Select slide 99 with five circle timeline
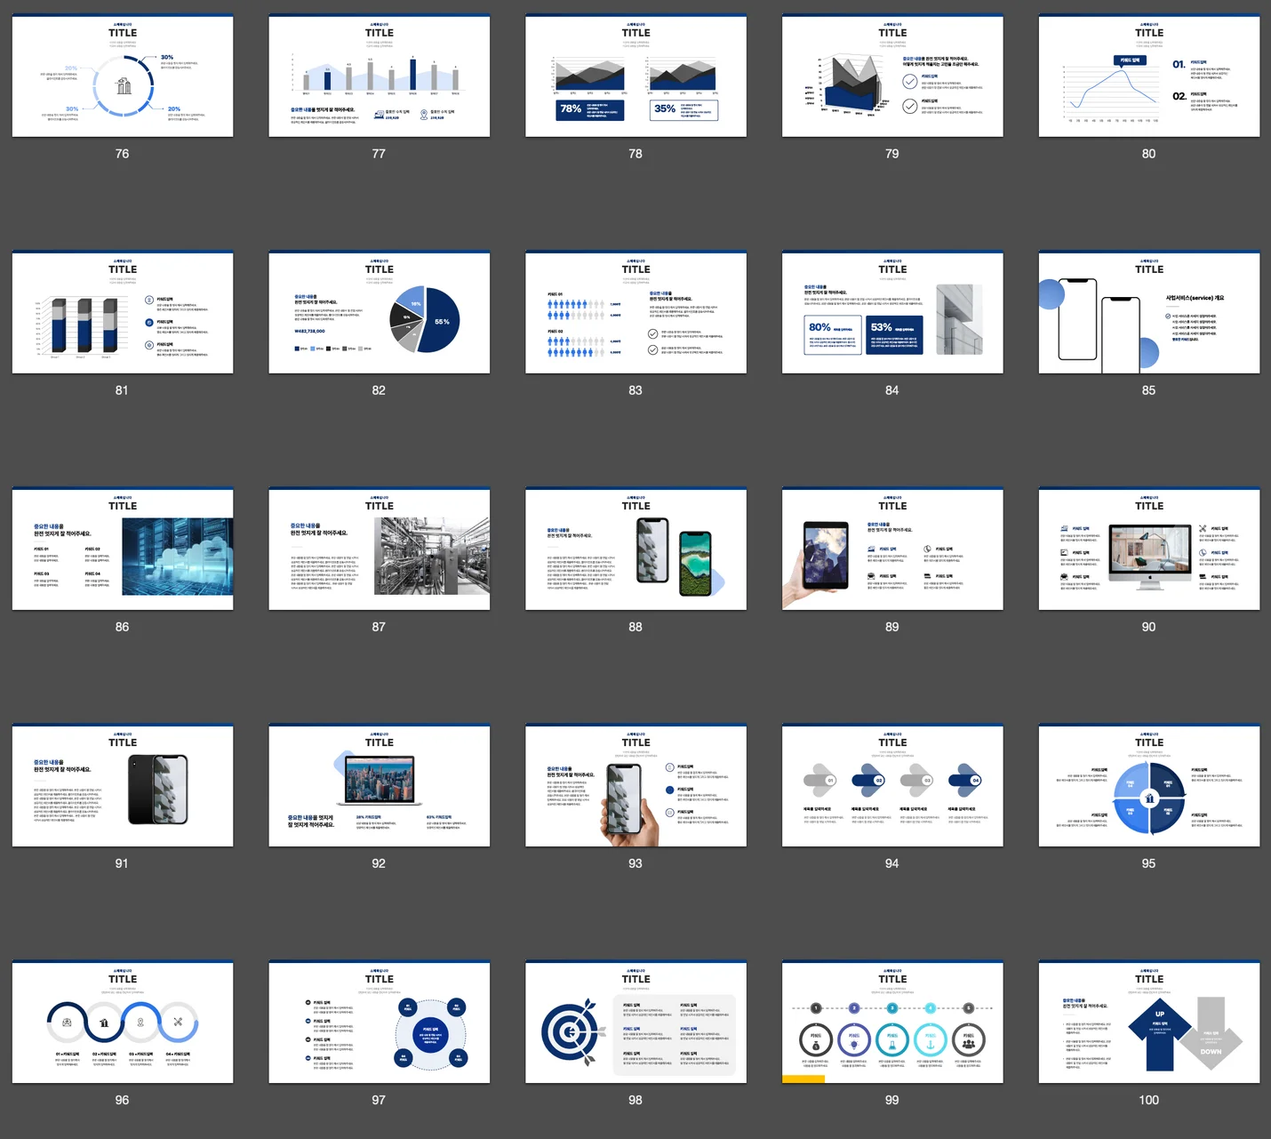Image resolution: width=1271 pixels, height=1139 pixels. (892, 1023)
